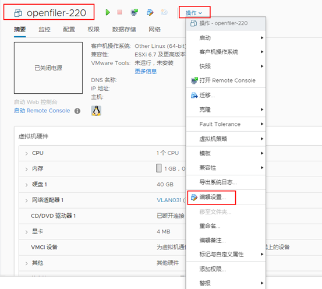Choose 编辑备注... menu entry
The width and height of the screenshot is (322, 289).
[x=226, y=240]
